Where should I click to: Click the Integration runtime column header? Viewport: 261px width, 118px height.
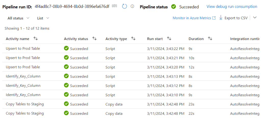coord(244,39)
